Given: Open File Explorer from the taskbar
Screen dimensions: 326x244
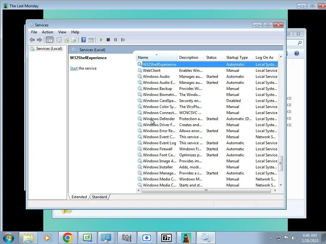Looking at the screenshot, I should coord(28,238).
